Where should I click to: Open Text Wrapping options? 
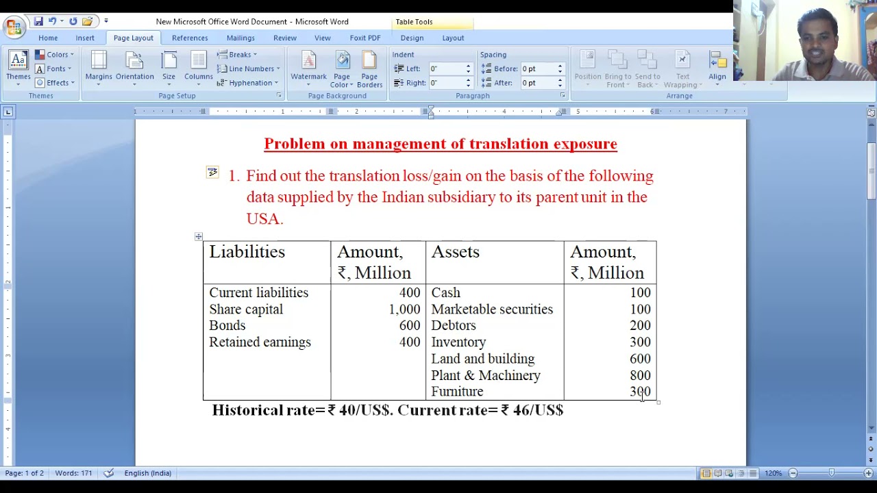(x=682, y=68)
